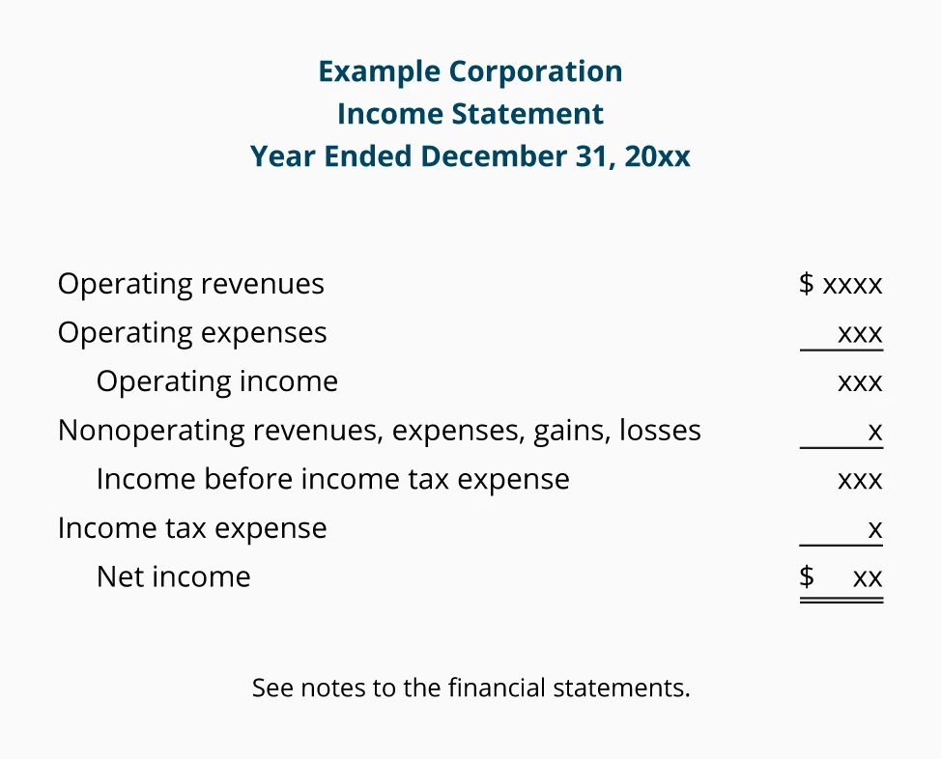Screen dimensions: 941x759
Task: Select the Income before income tax amount
Action: coord(860,481)
